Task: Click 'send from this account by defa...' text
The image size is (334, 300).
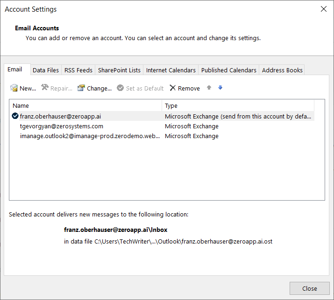Action: [x=266, y=116]
